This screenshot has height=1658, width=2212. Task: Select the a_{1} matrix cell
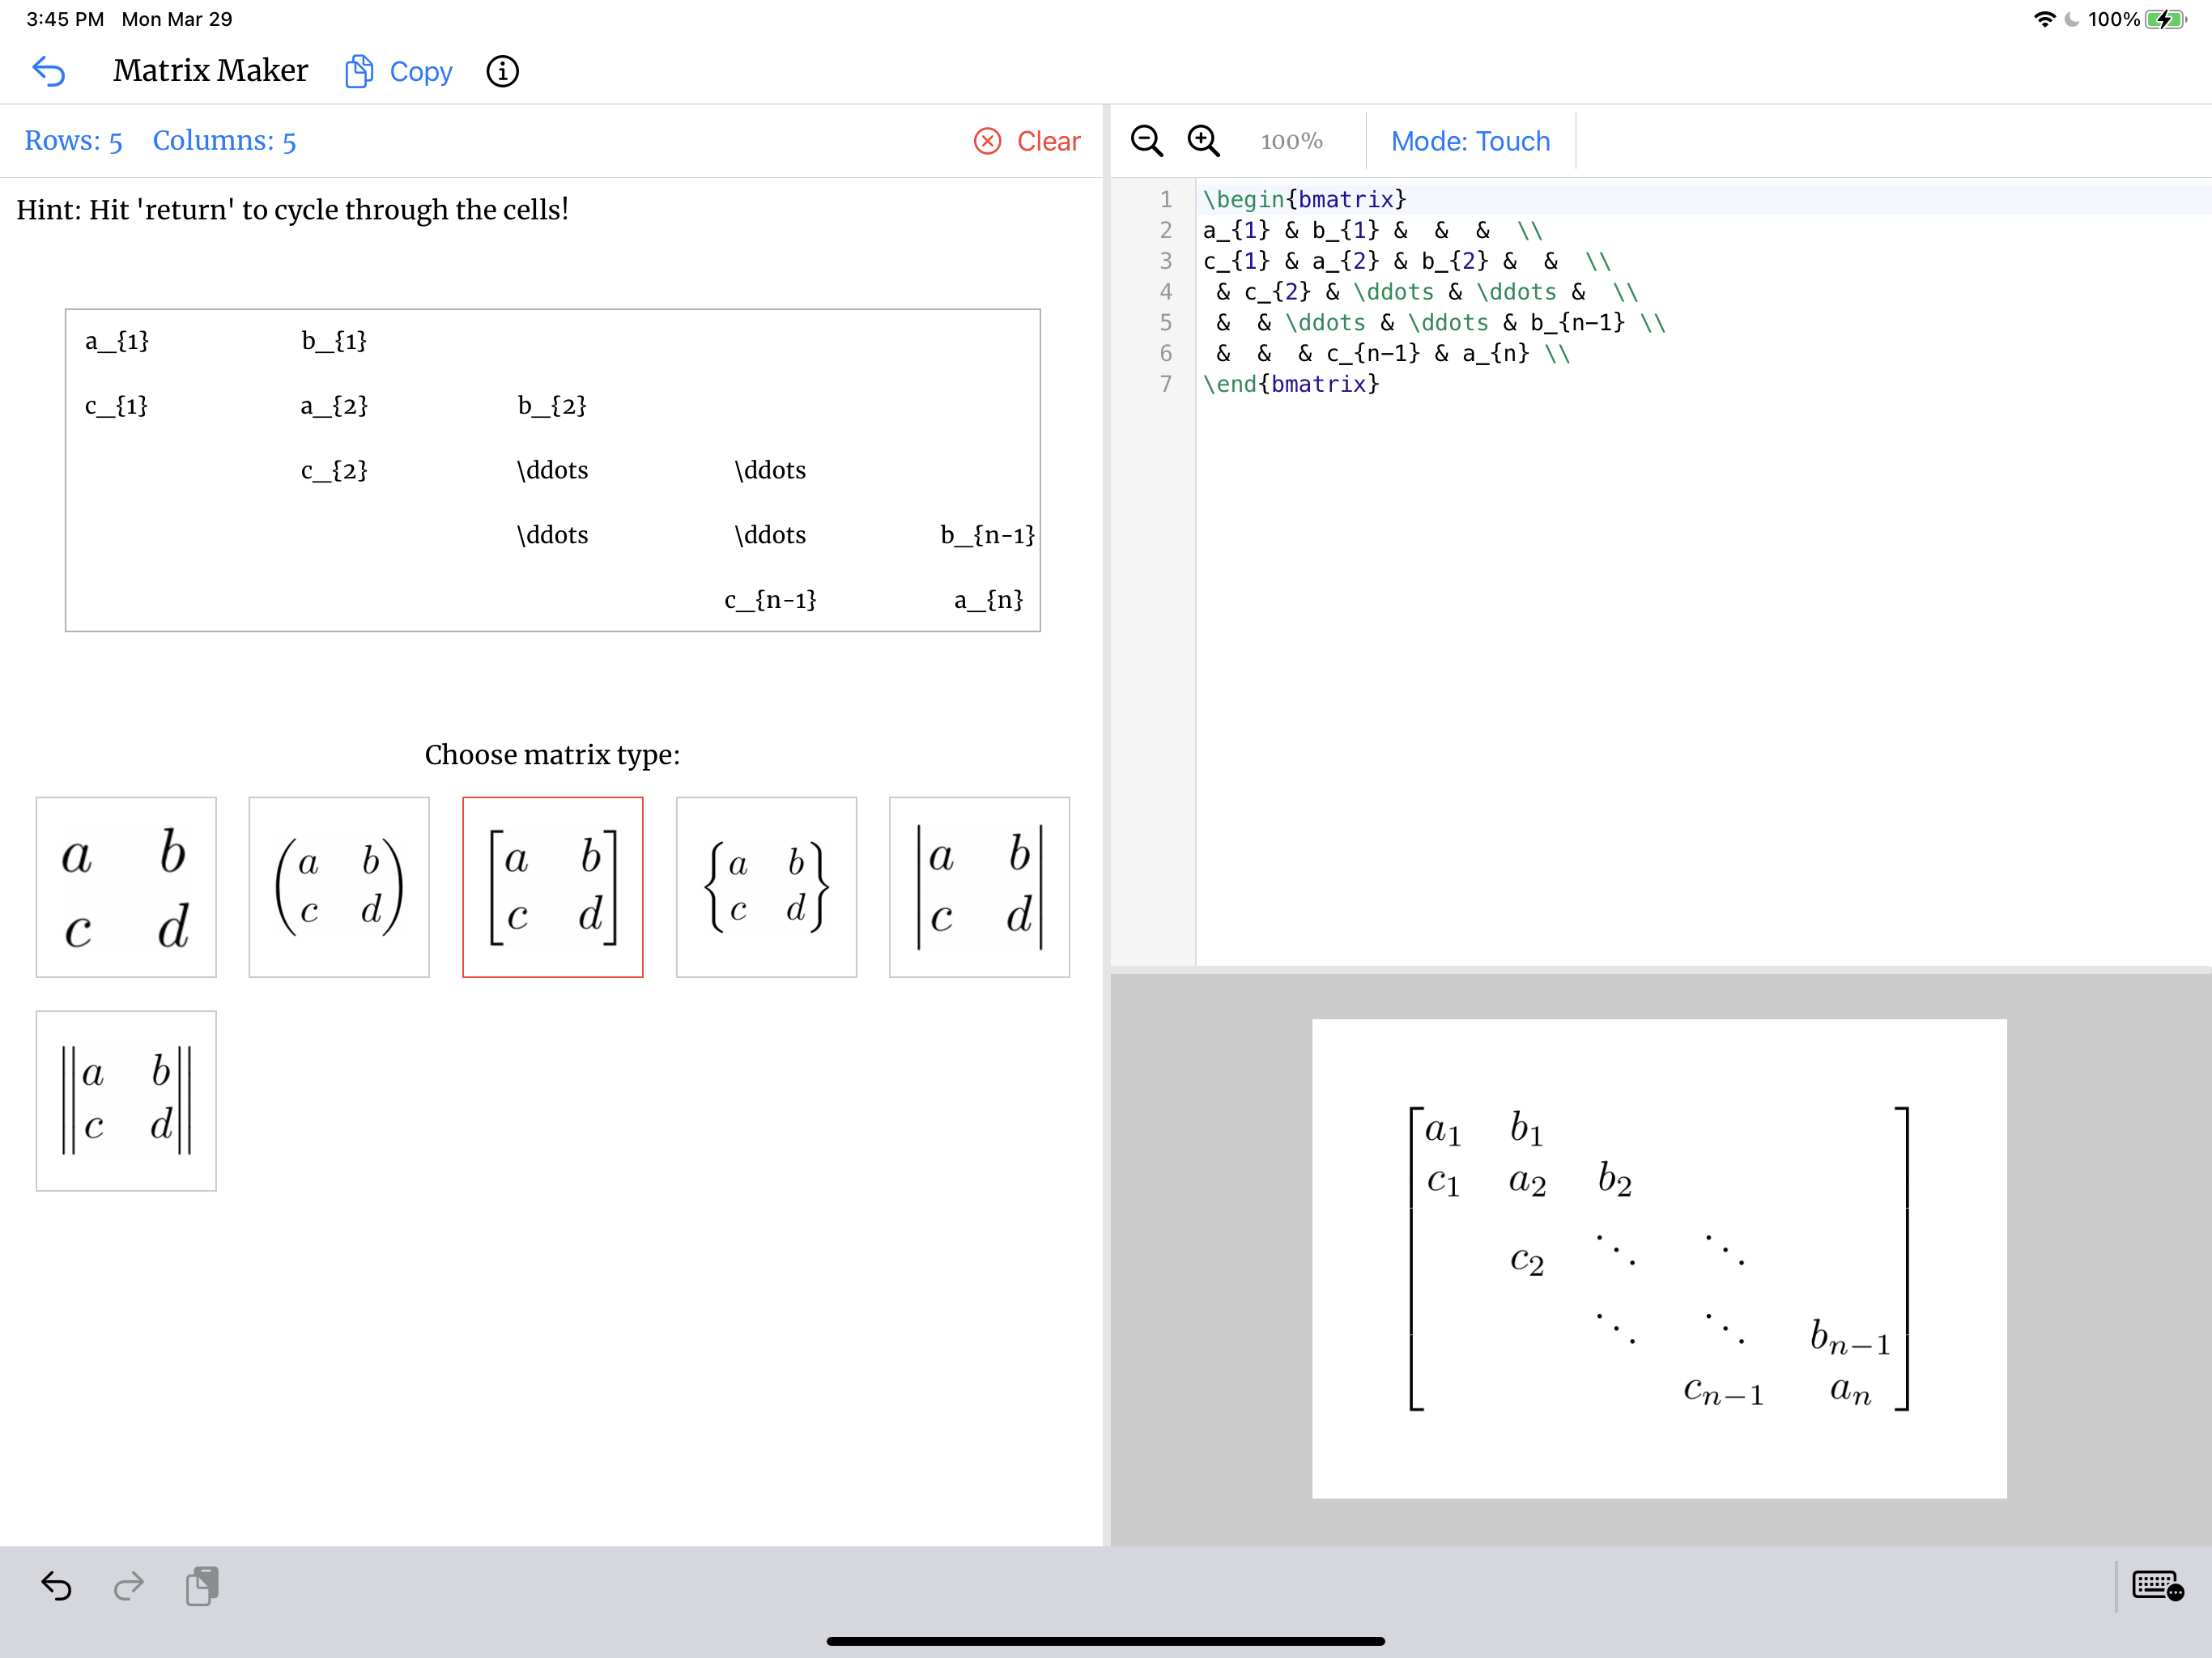click(117, 341)
